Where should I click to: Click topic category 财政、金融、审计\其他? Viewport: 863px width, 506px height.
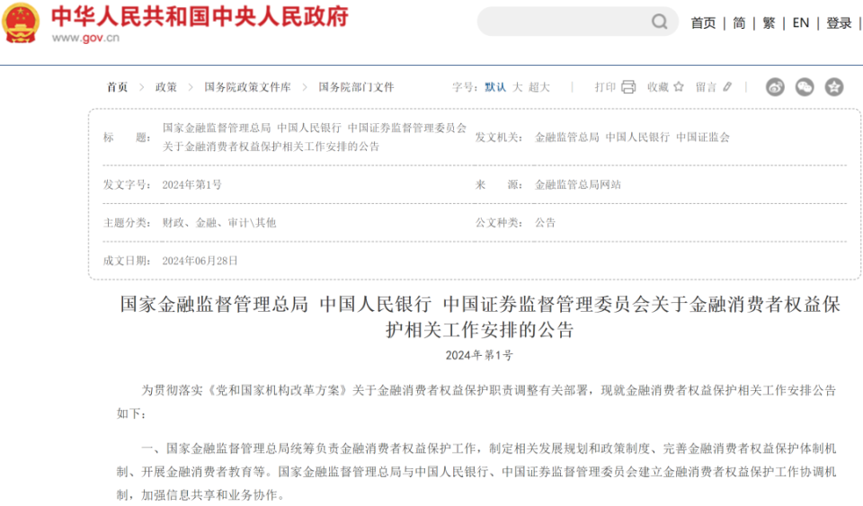click(x=219, y=223)
